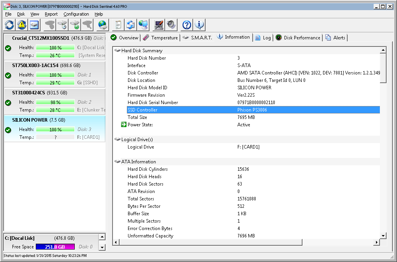397x262 pixels.
Task: Click the report document toolbar icon
Action: click(118, 25)
